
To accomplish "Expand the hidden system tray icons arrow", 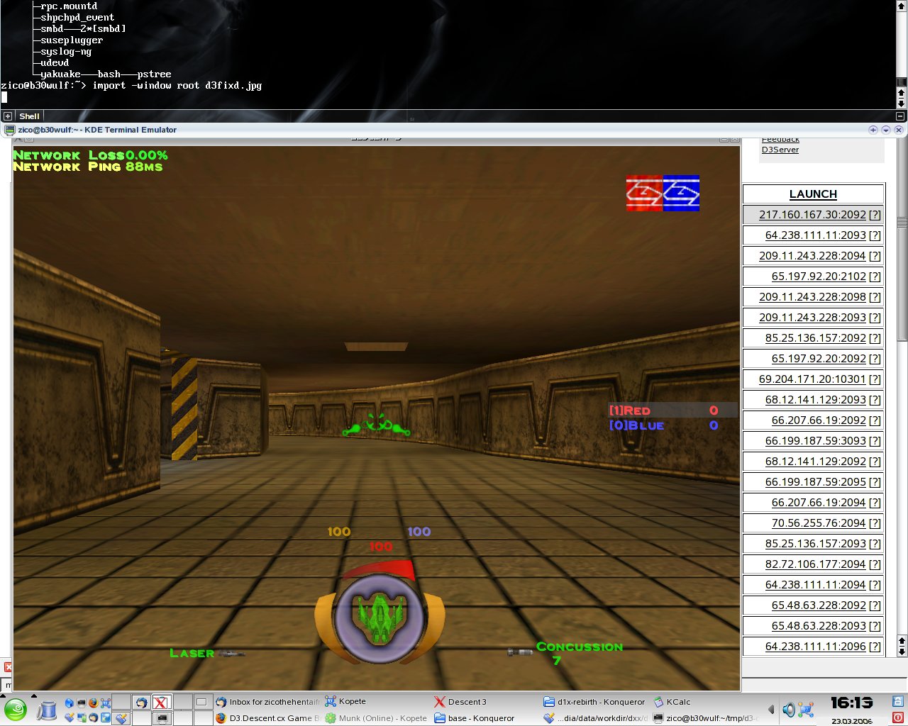I will coord(771,710).
